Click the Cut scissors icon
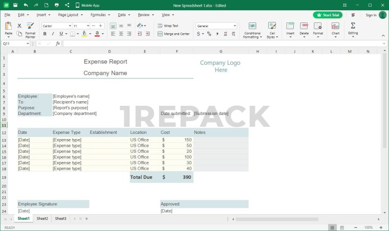Image resolution: width=389 pixels, height=231 pixels. (x=19, y=25)
